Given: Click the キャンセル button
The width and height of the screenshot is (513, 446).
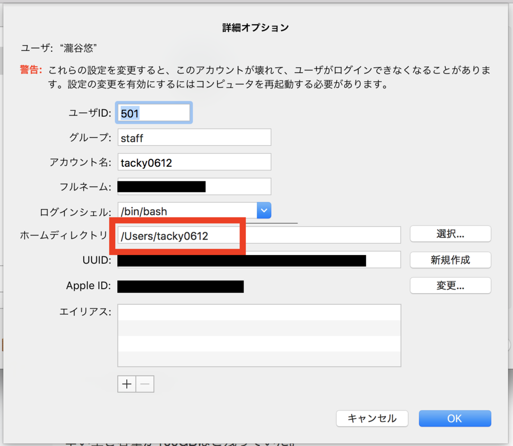Looking at the screenshot, I should 372,418.
